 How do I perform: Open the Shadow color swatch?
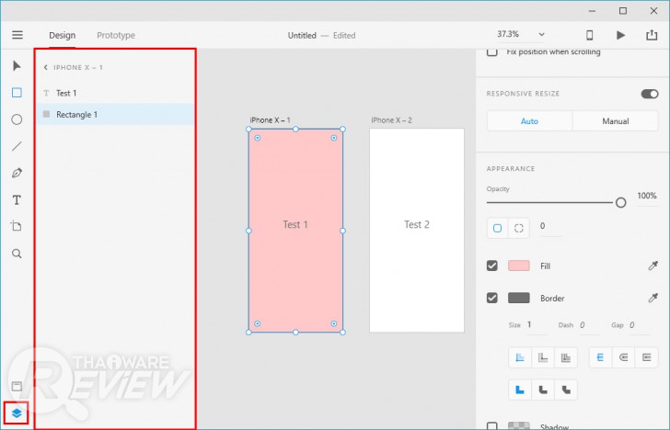519,425
